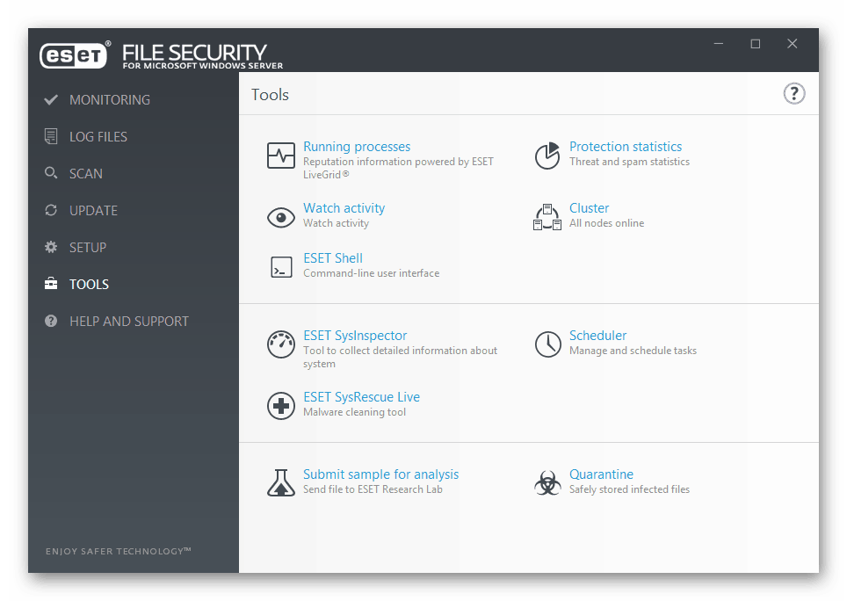Click 'Manage and schedule tasks' description

tap(633, 351)
